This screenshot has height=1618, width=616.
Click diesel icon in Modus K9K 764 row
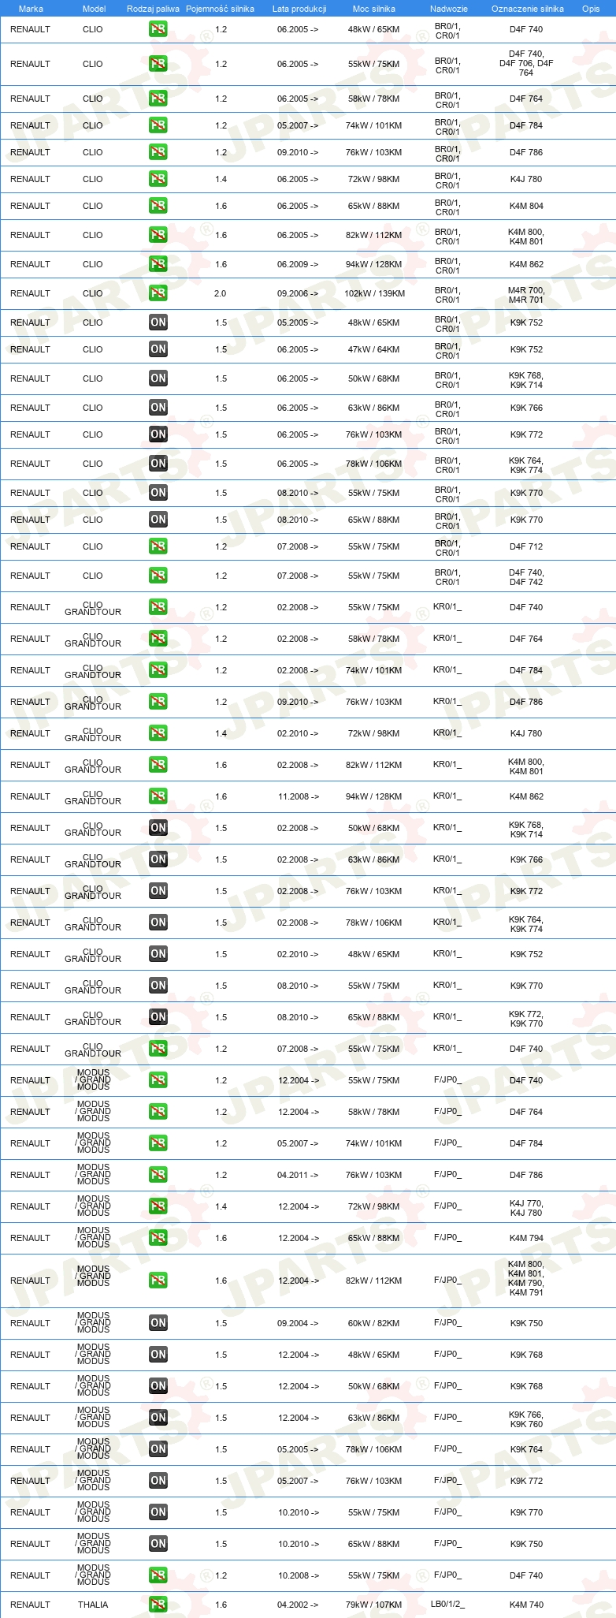(158, 1449)
